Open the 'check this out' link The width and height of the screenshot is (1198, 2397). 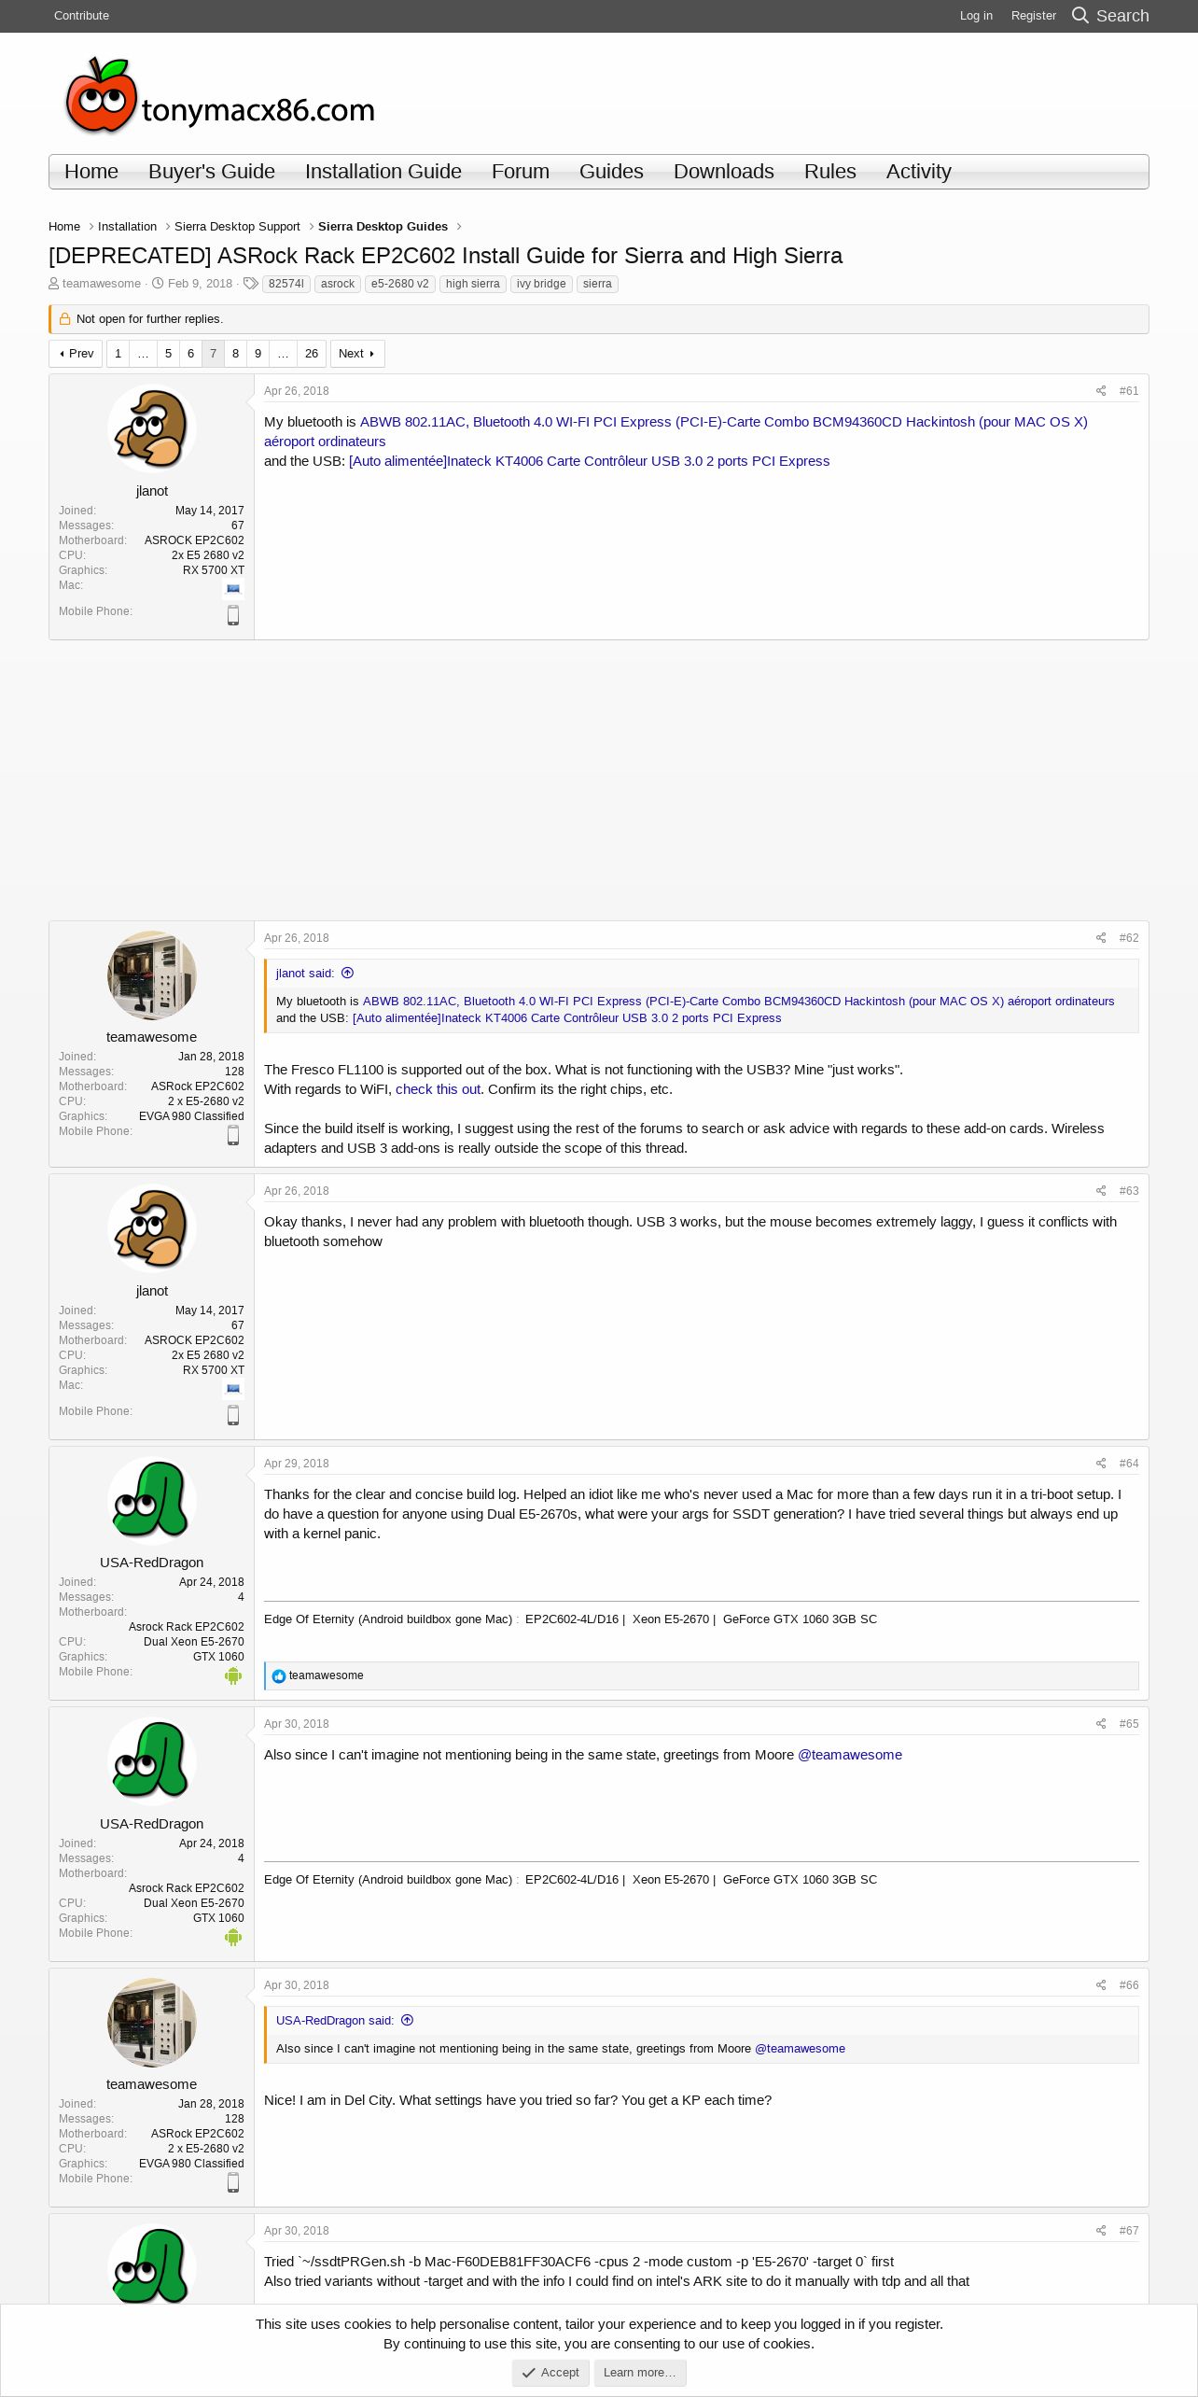pos(438,1089)
